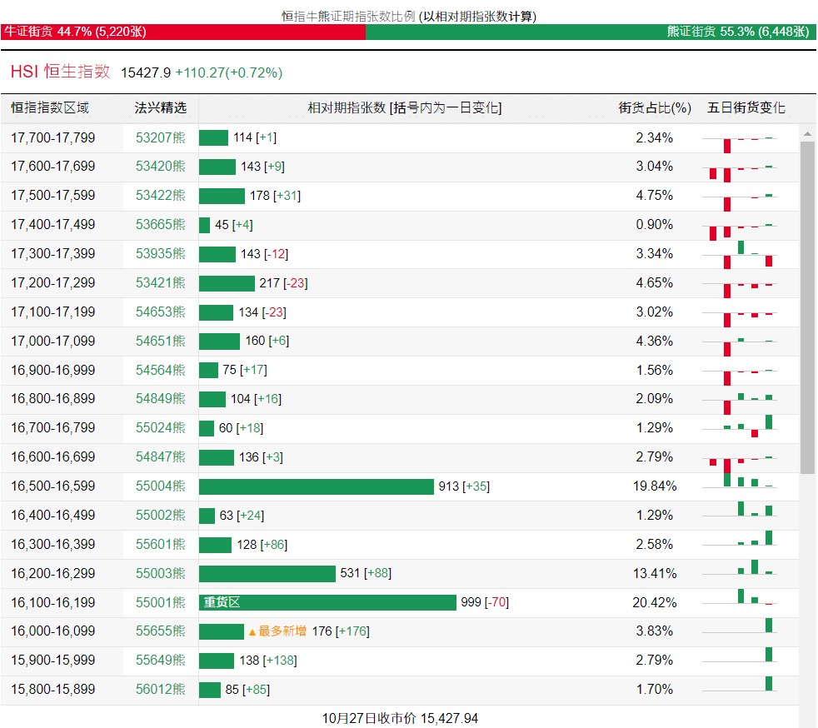Viewport: 818px width, 728px height.
Task: Click the 街货占比(%) column header
Action: point(655,108)
